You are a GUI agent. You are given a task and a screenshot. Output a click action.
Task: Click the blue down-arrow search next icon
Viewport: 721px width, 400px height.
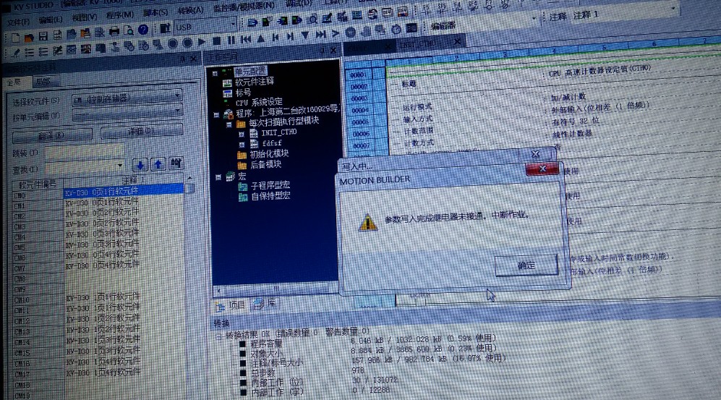141,164
